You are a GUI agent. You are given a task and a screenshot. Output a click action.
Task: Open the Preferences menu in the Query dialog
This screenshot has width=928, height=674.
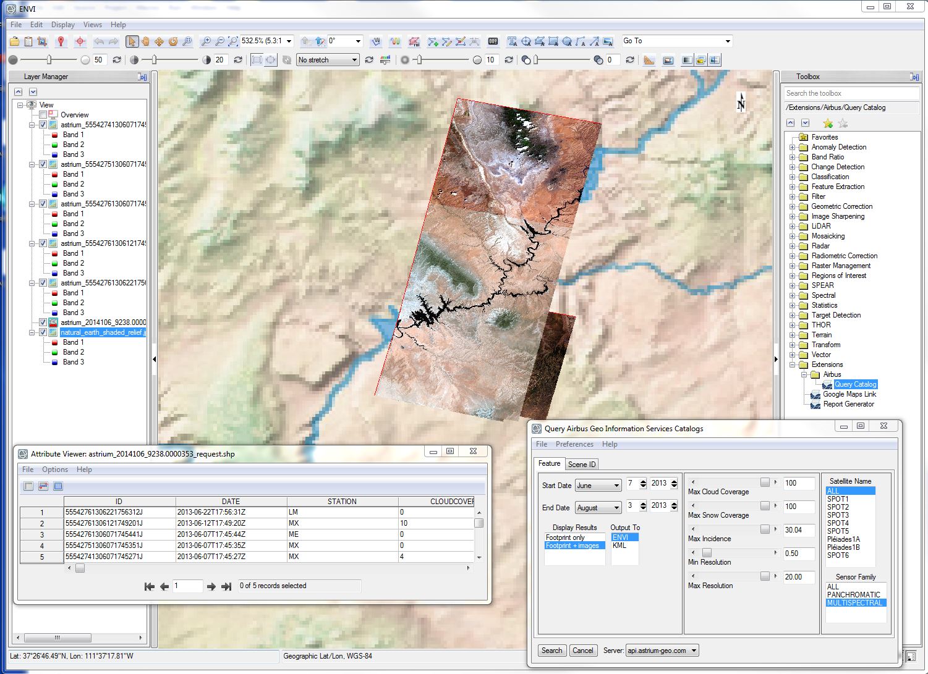click(x=574, y=444)
